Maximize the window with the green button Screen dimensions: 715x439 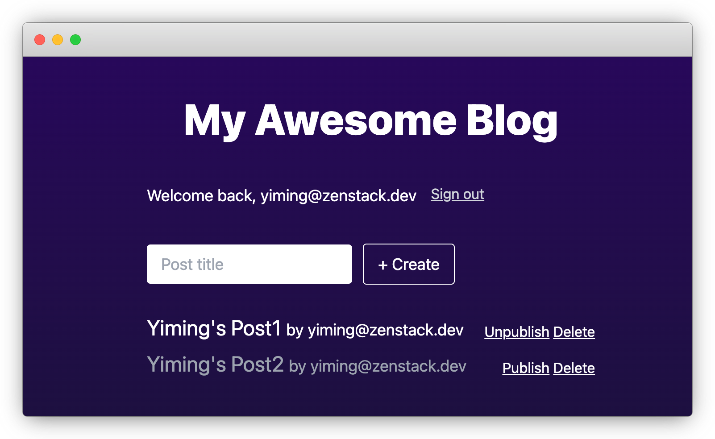pyautogui.click(x=75, y=40)
